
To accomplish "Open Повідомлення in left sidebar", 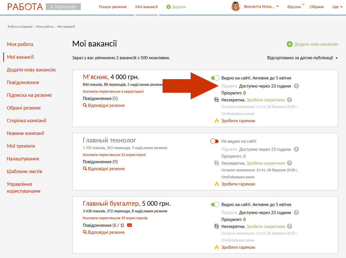I will [x=23, y=82].
